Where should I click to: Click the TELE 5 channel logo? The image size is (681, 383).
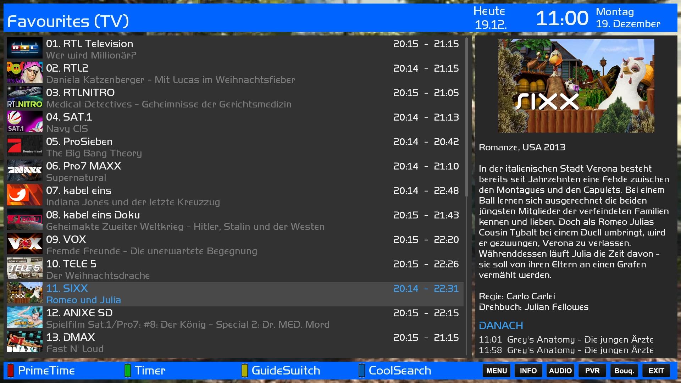coord(25,268)
